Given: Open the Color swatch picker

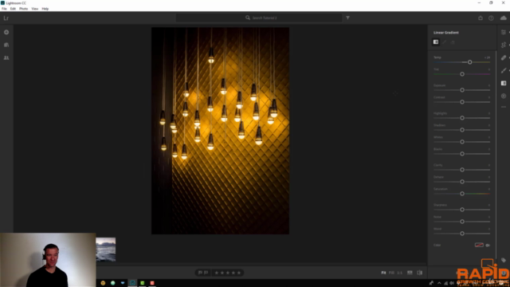Looking at the screenshot, I should [x=479, y=245].
